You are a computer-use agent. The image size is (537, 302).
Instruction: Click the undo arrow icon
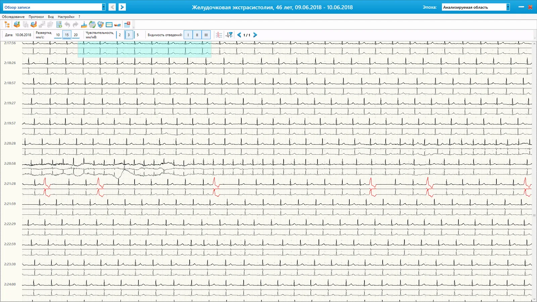point(67,24)
